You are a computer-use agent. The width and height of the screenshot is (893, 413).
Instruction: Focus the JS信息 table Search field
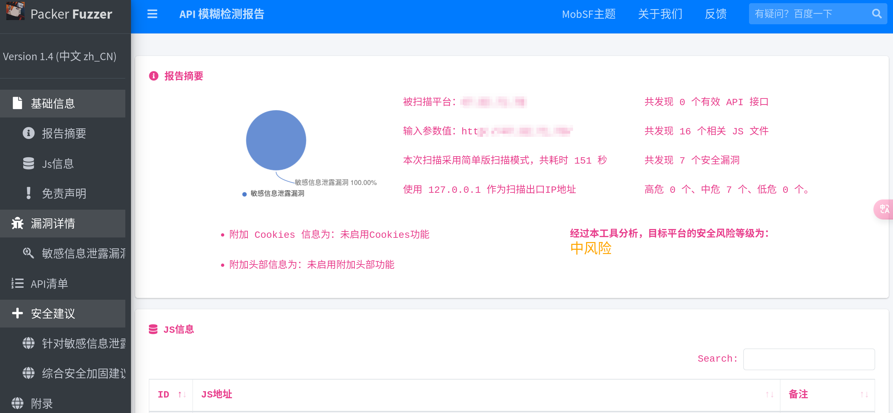[809, 359]
